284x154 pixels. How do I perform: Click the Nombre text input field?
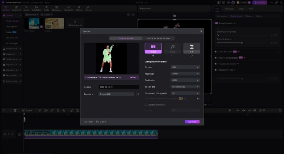pos(119,87)
